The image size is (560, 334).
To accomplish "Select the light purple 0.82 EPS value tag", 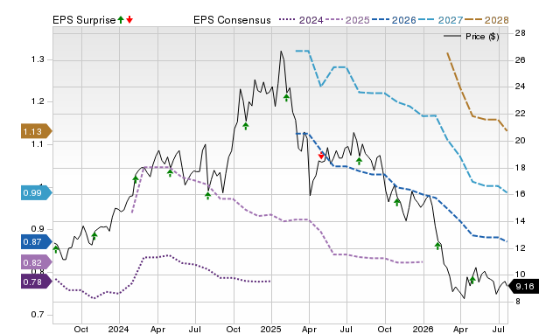I will (x=36, y=262).
